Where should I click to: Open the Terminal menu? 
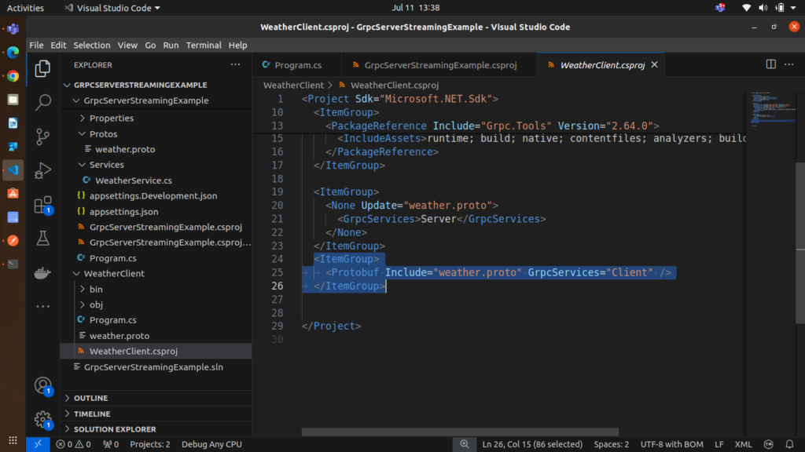[203, 46]
